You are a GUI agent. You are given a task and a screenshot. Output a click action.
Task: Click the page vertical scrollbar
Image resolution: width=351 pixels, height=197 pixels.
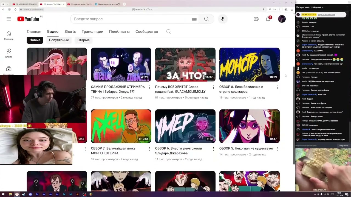coord(294,115)
